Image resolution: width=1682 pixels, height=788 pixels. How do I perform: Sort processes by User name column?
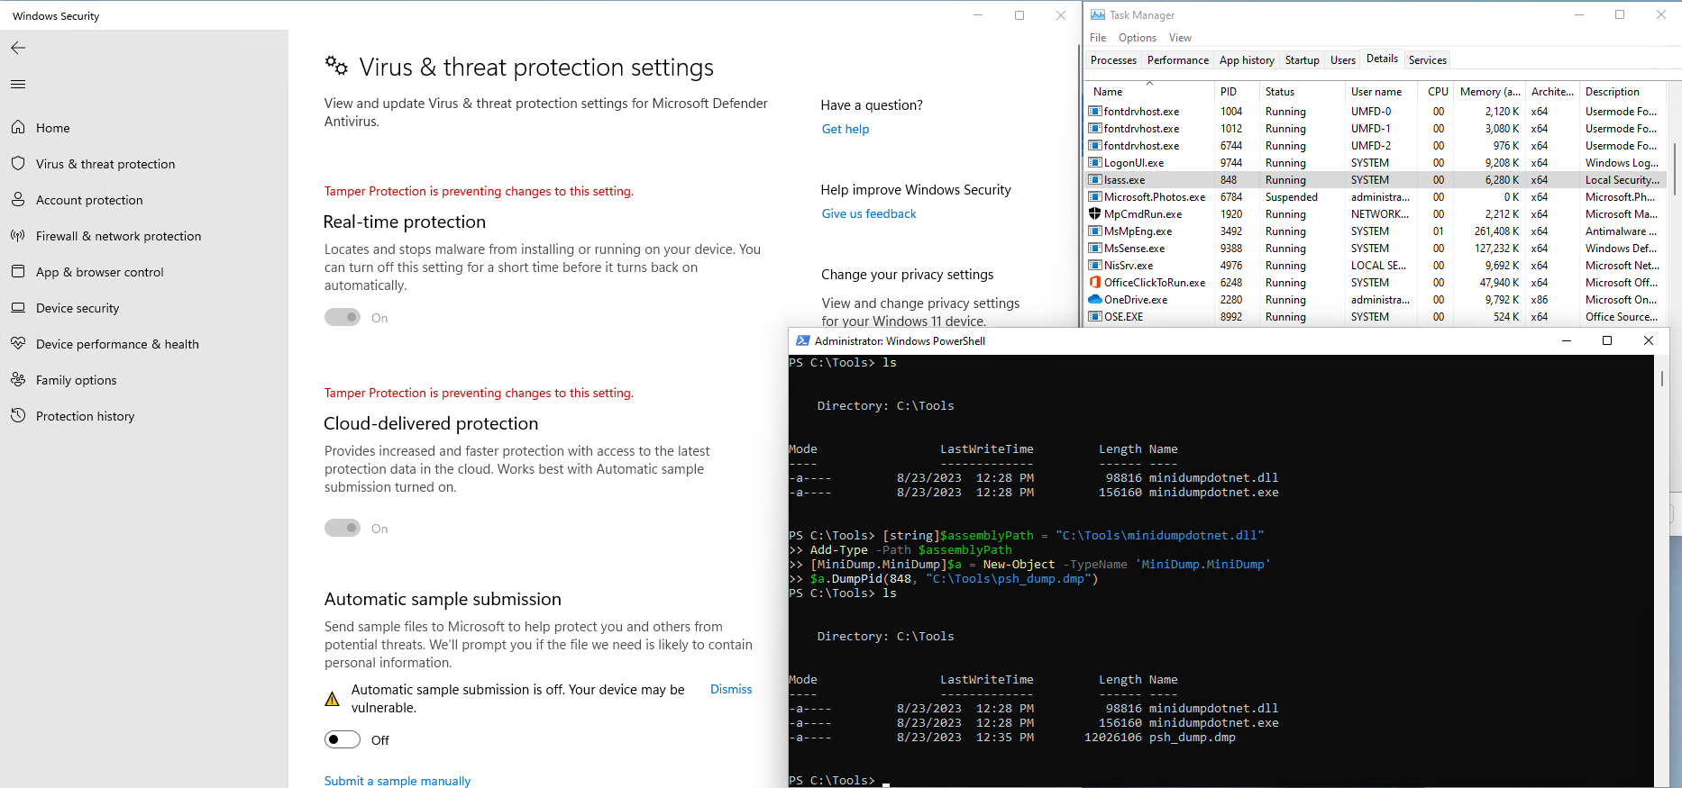(1382, 92)
